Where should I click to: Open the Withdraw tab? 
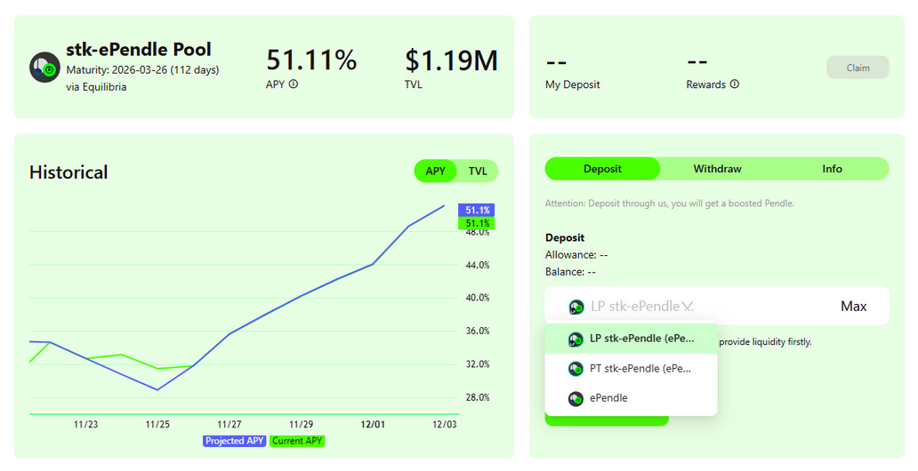pyautogui.click(x=717, y=169)
